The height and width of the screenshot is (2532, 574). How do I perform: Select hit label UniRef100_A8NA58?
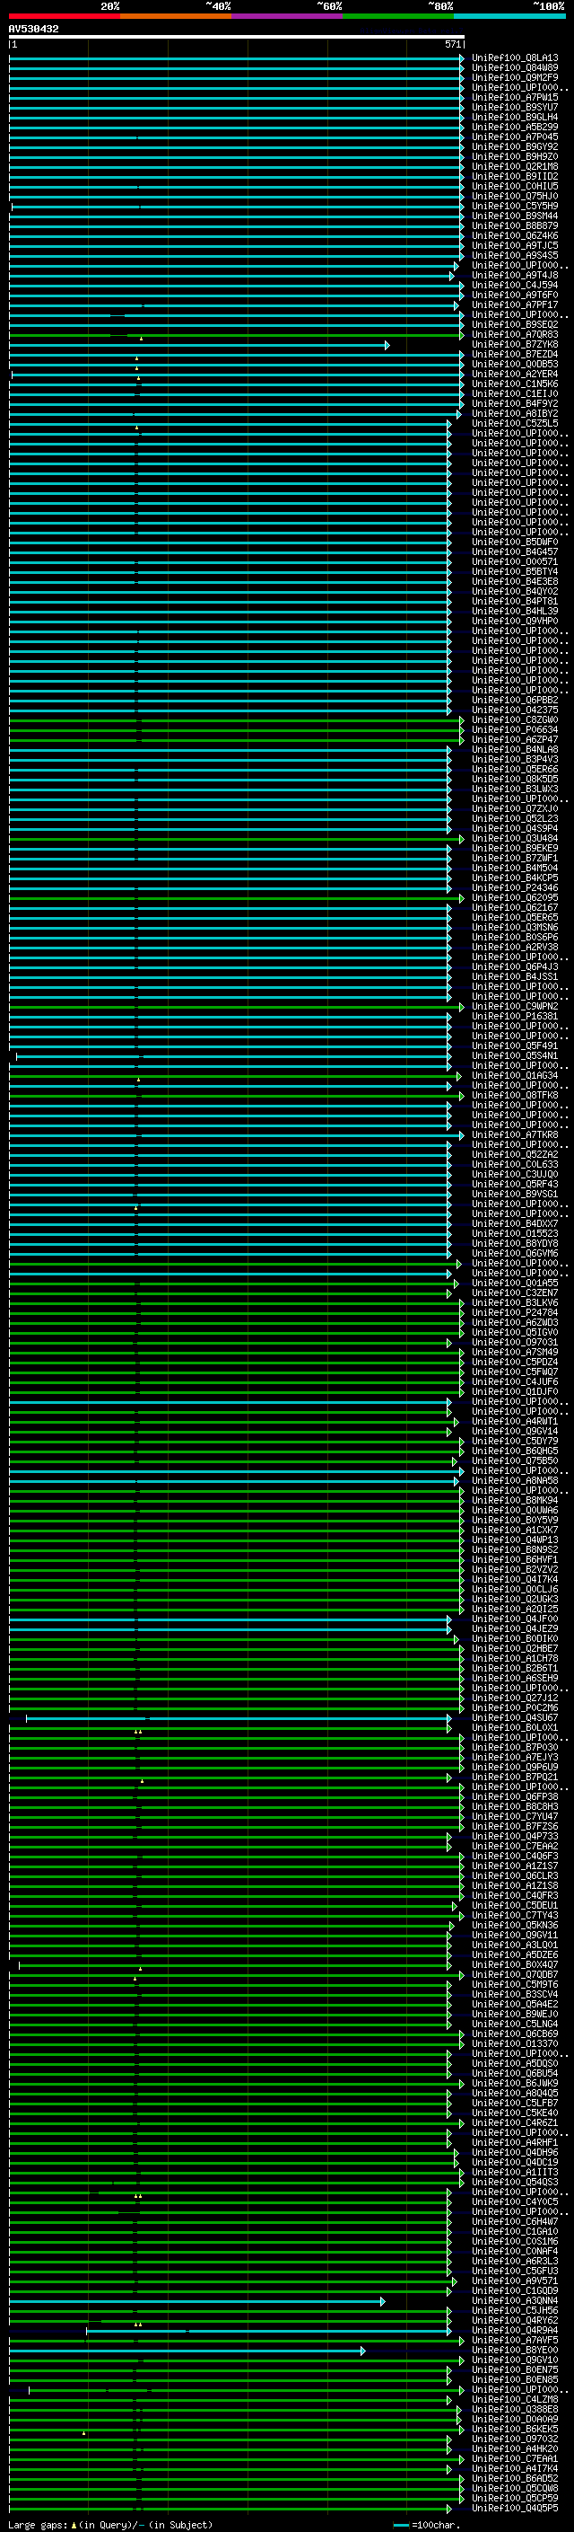click(515, 1480)
